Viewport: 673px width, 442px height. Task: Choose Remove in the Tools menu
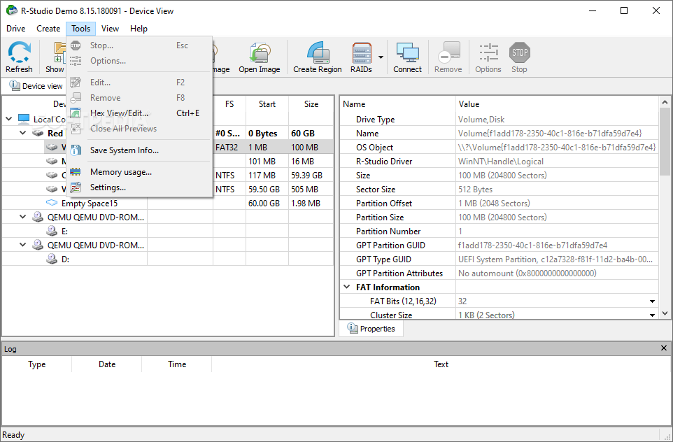pyautogui.click(x=139, y=98)
